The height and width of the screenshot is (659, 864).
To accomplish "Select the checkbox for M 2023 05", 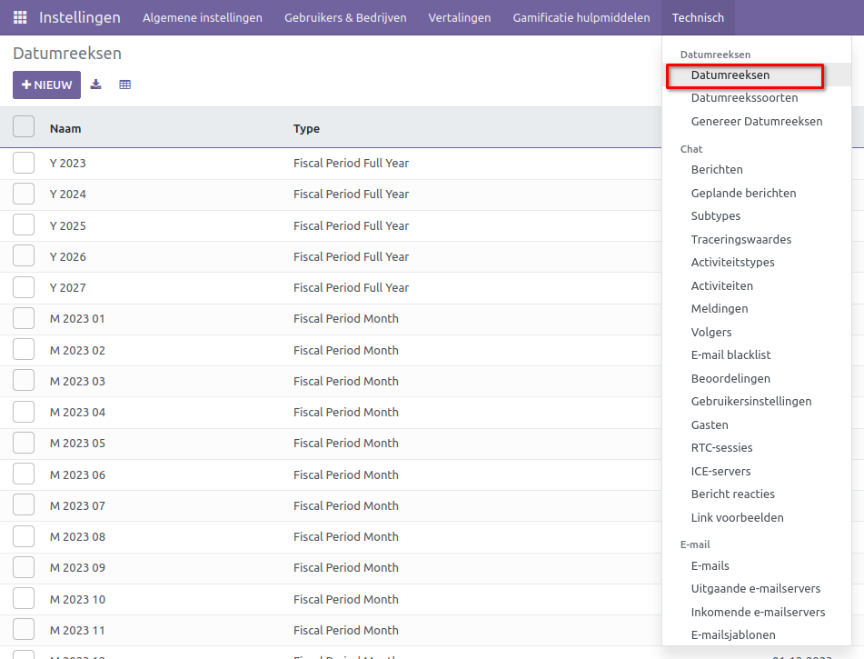I will coord(24,443).
